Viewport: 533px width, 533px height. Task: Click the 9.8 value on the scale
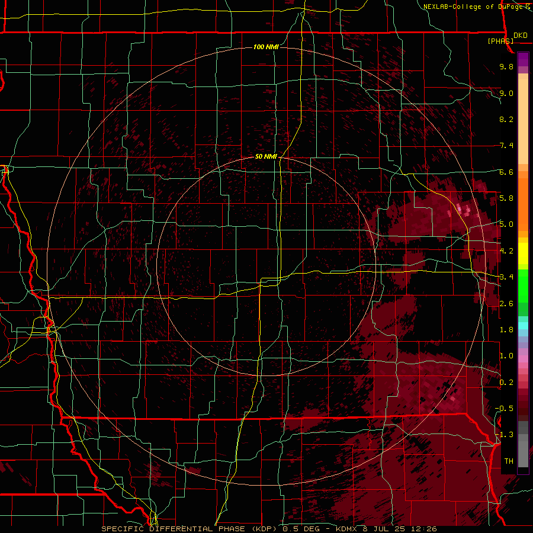click(506, 66)
